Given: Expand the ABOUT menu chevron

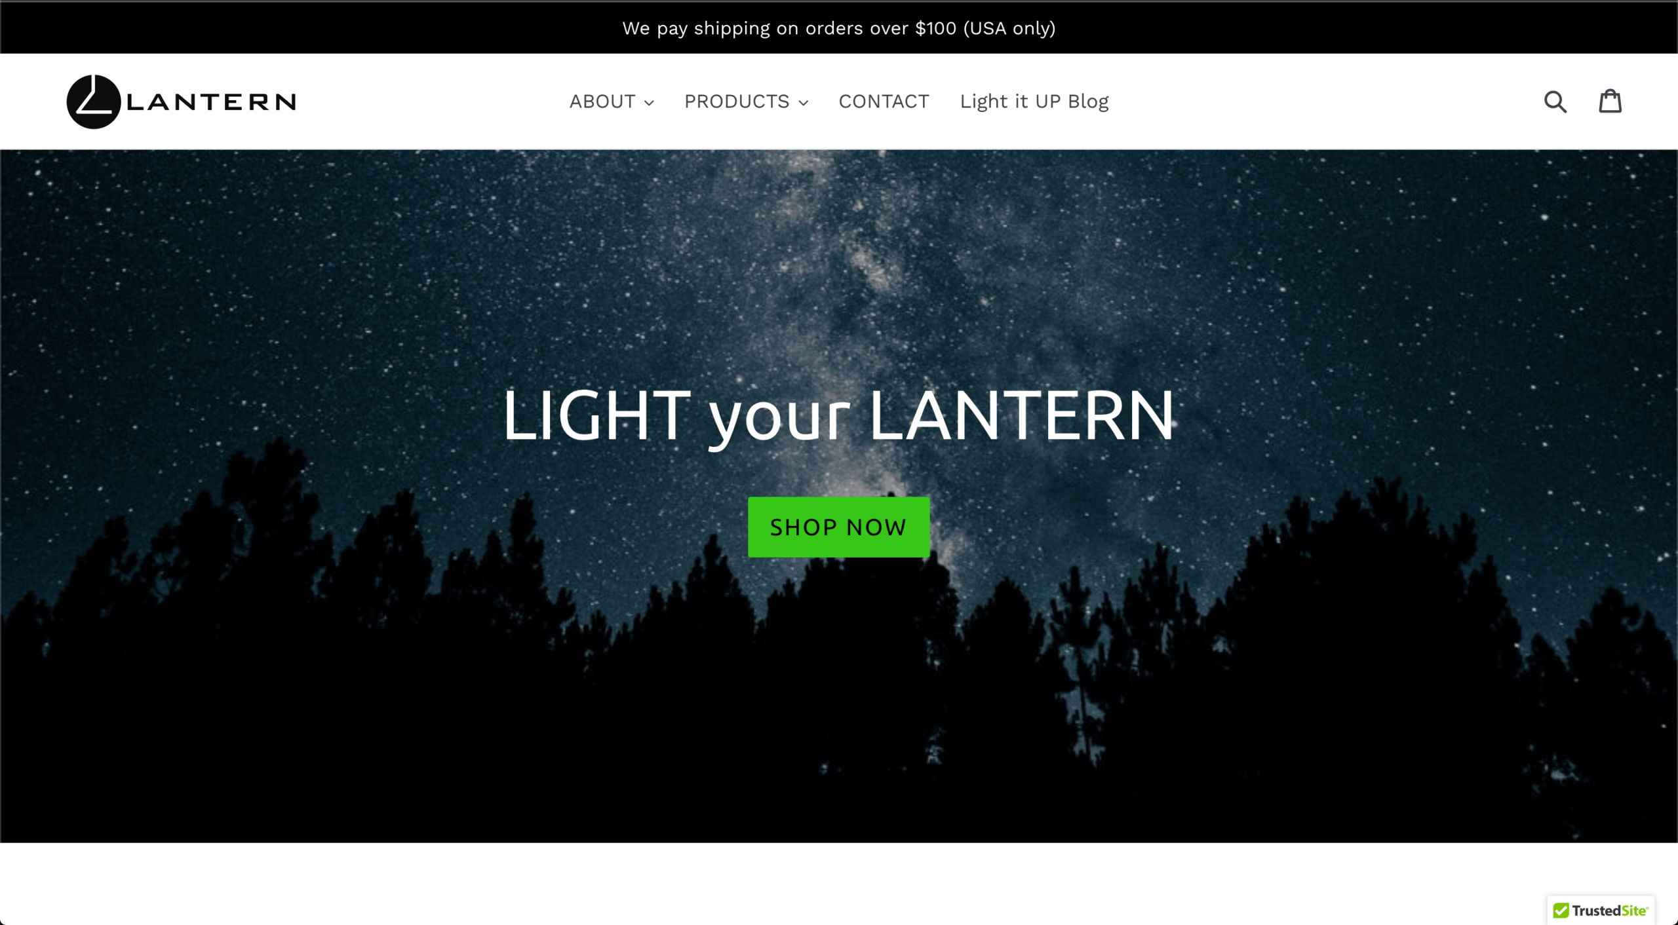Looking at the screenshot, I should [x=649, y=103].
